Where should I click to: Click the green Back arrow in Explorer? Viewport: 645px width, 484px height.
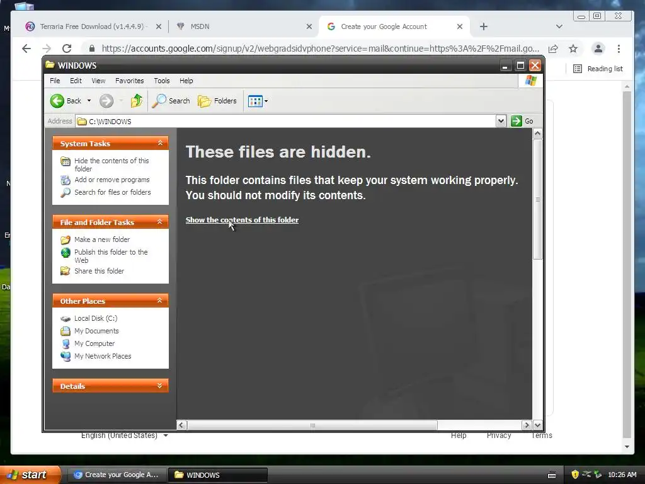pos(57,101)
